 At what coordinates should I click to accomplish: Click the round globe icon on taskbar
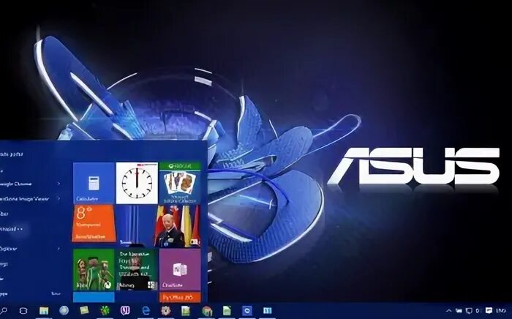click(x=64, y=310)
